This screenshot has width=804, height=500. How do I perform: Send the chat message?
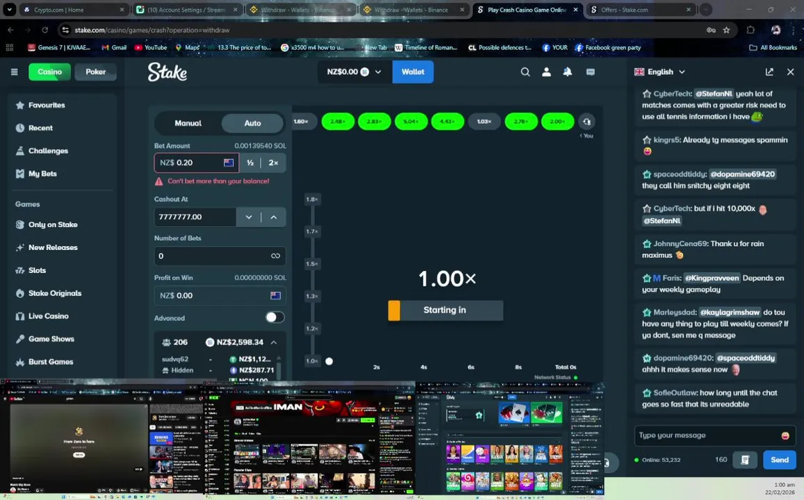click(x=780, y=460)
